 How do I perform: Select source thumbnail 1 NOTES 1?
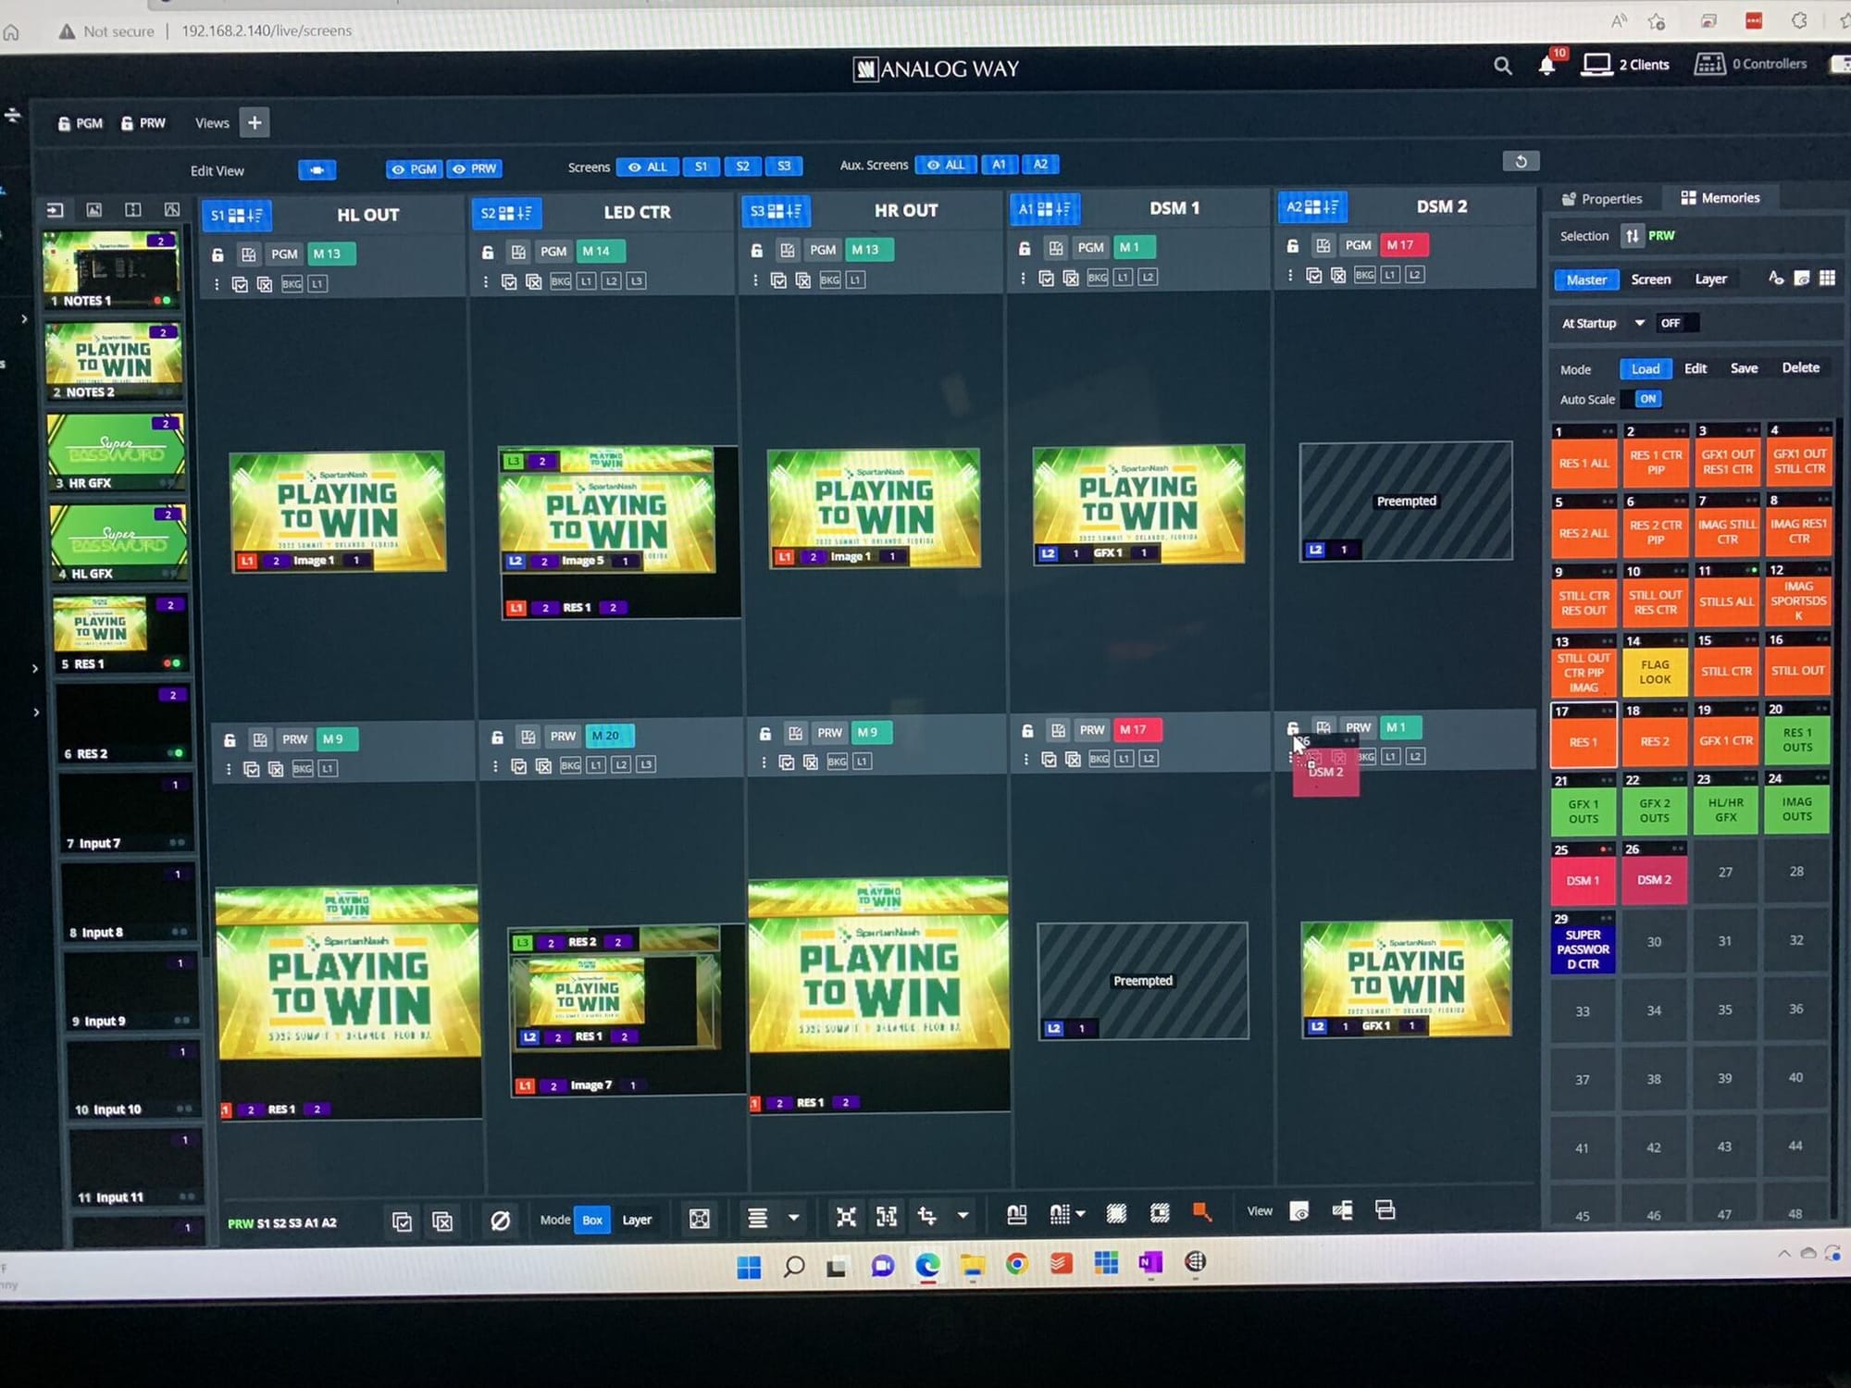click(x=111, y=269)
